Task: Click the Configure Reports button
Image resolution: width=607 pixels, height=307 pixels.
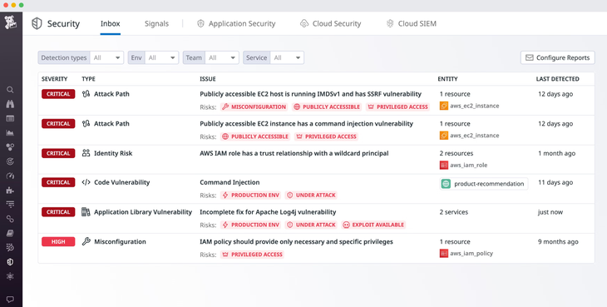Action: point(557,57)
